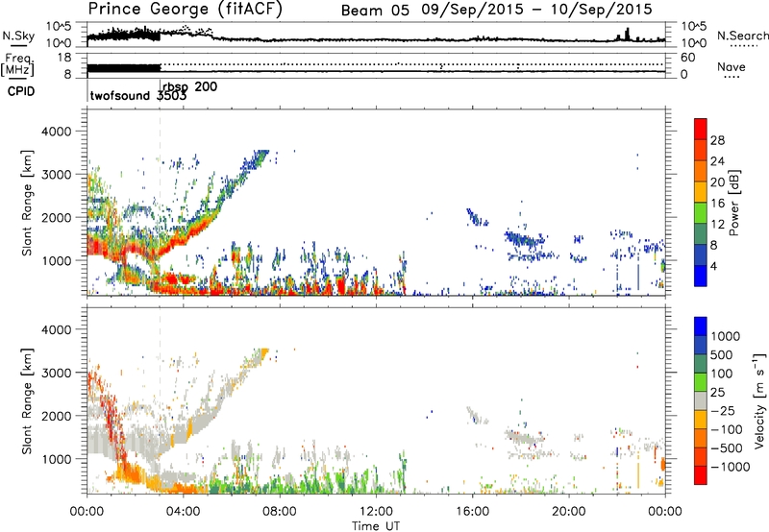Image resolution: width=769 pixels, height=532 pixels.
Task: Click the 'Velocity [m s⁻¹]' colorbar label
Action: click(759, 400)
